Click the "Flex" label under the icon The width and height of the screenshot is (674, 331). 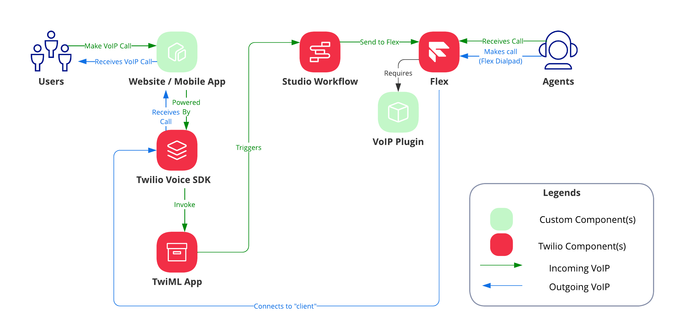(x=439, y=81)
